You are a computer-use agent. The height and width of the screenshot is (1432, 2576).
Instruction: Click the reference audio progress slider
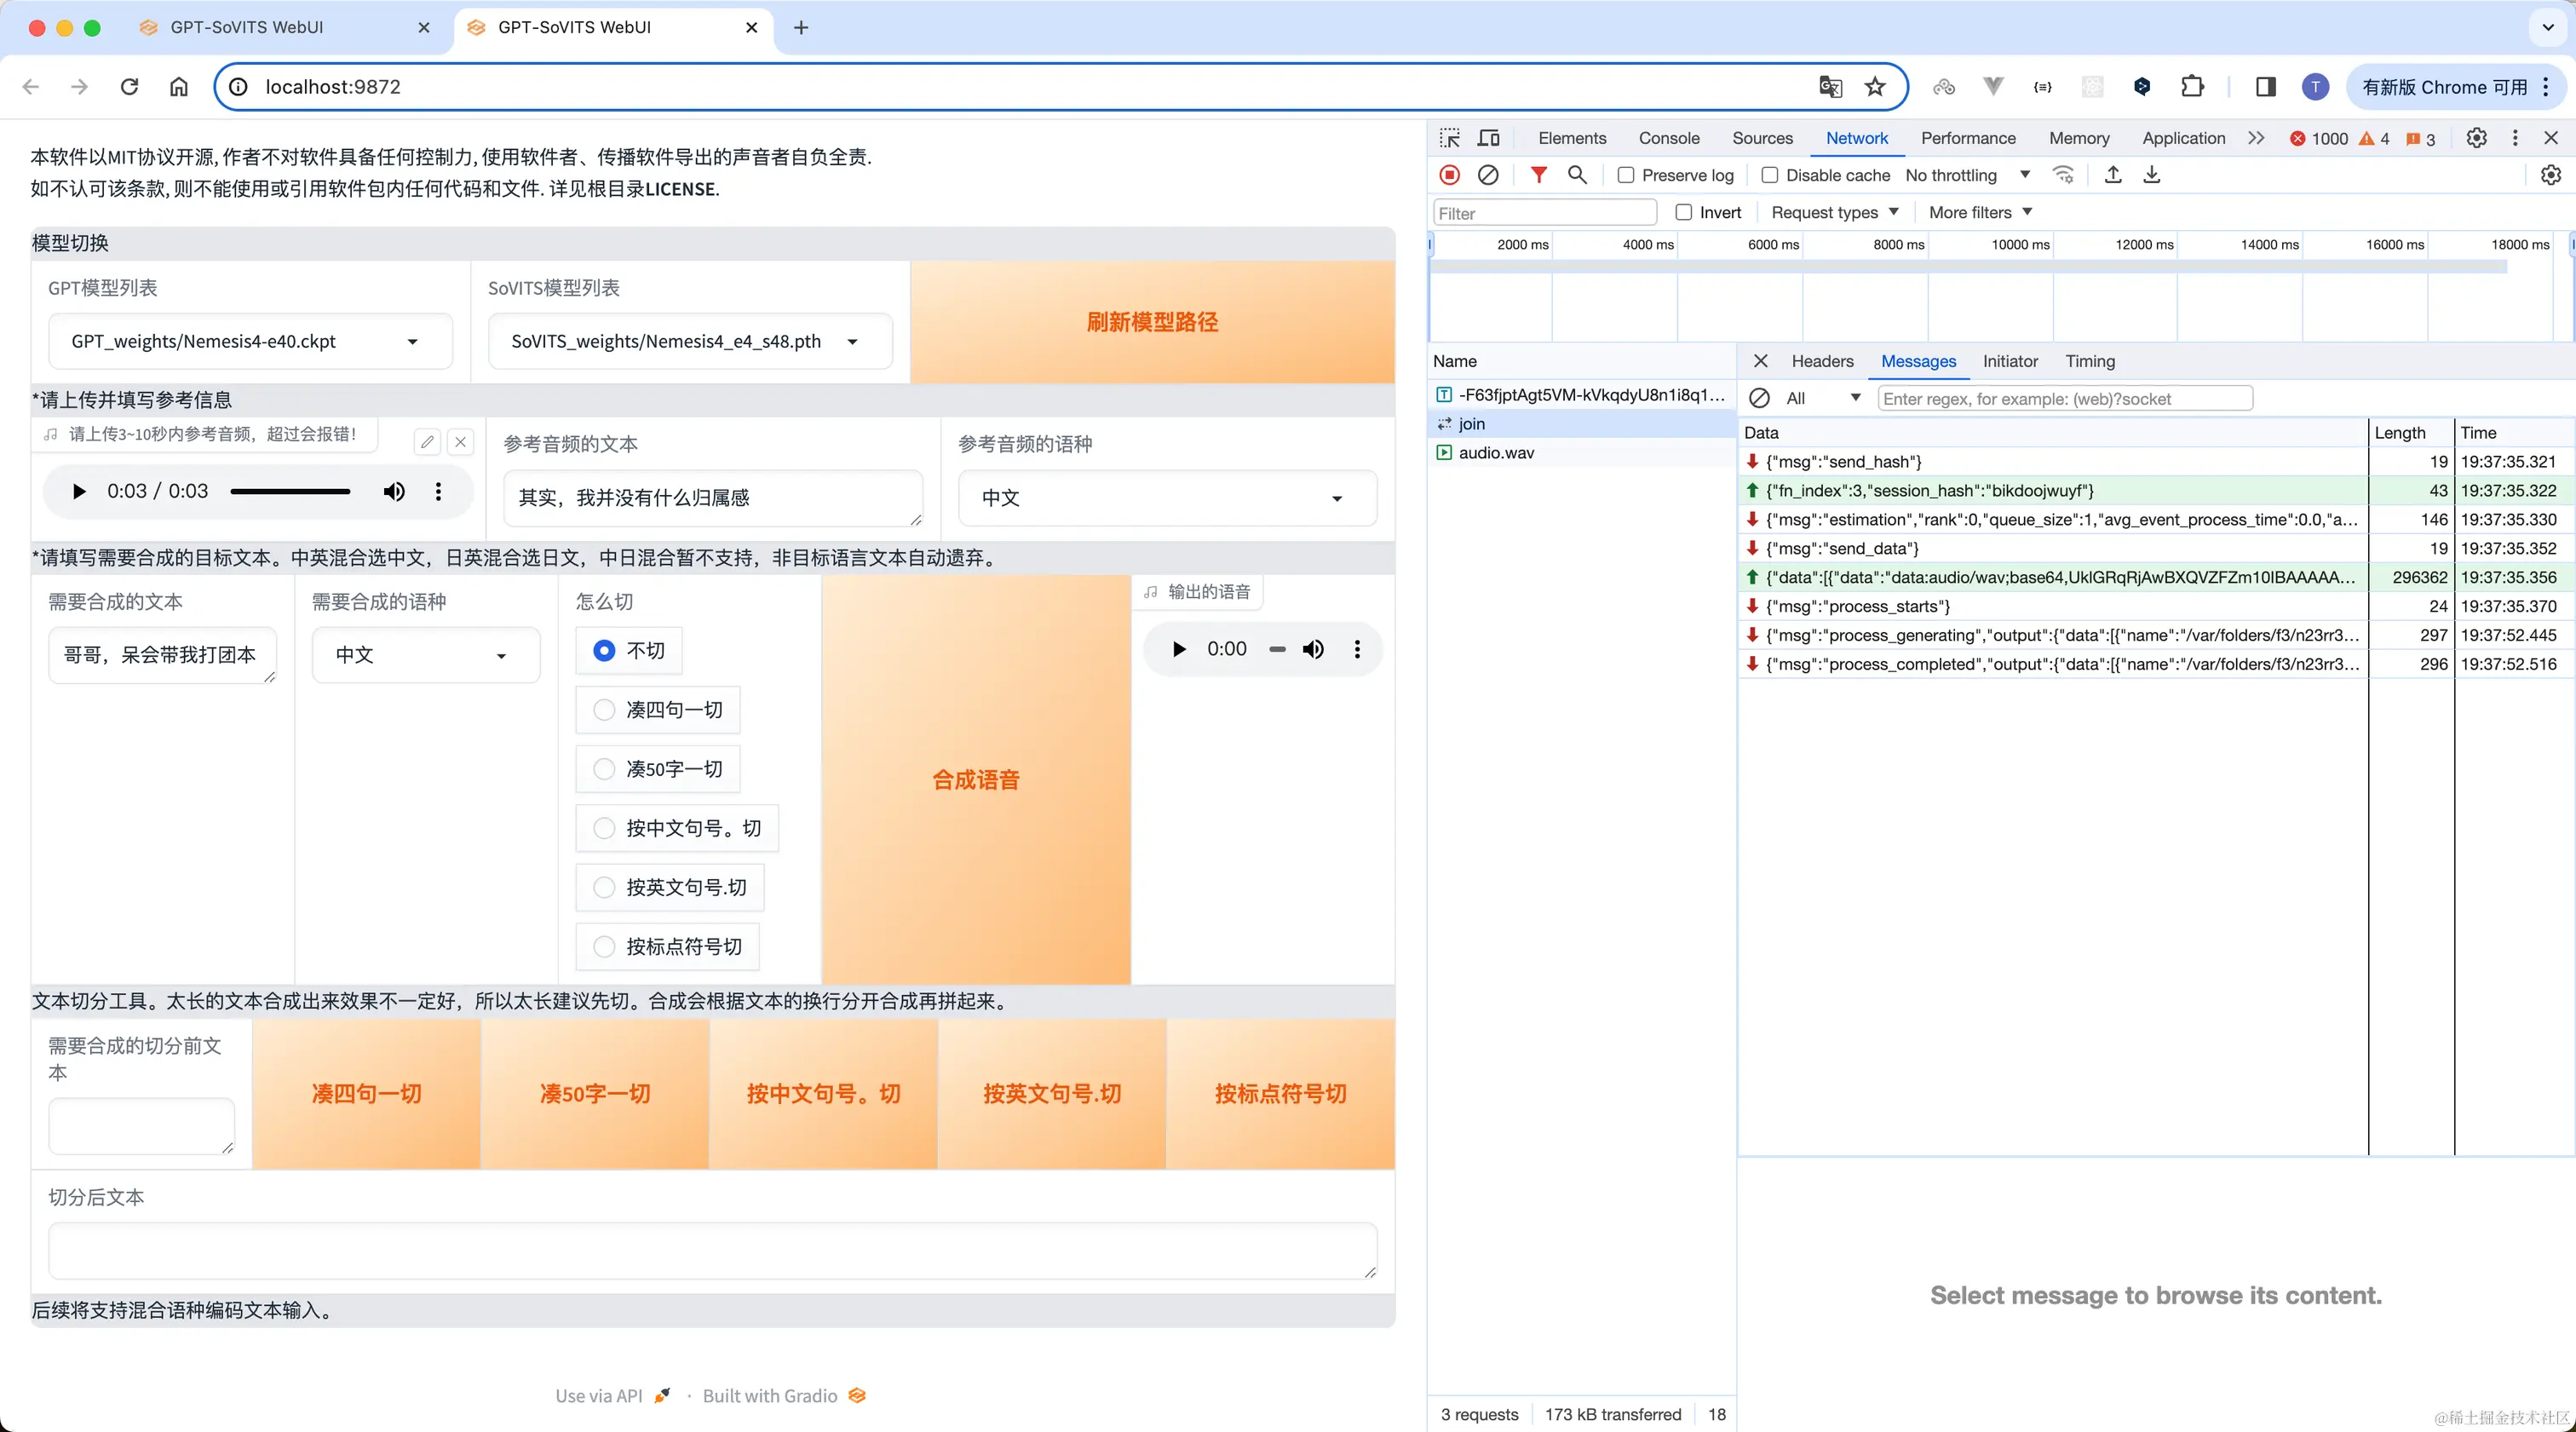(290, 491)
